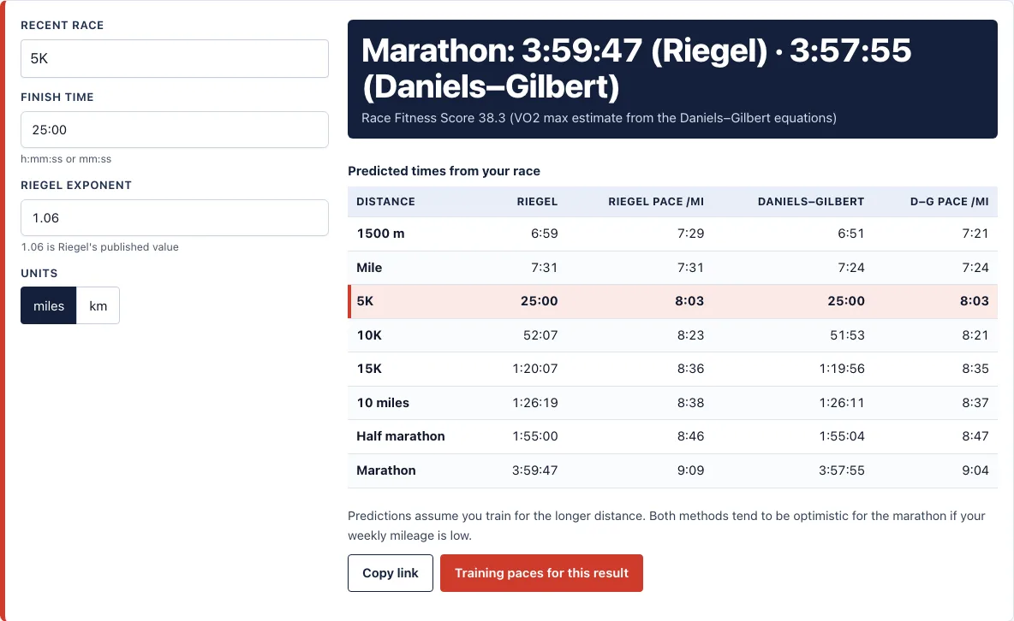Click marathon Riegel pace 9:09
1014x621 pixels.
tap(690, 470)
